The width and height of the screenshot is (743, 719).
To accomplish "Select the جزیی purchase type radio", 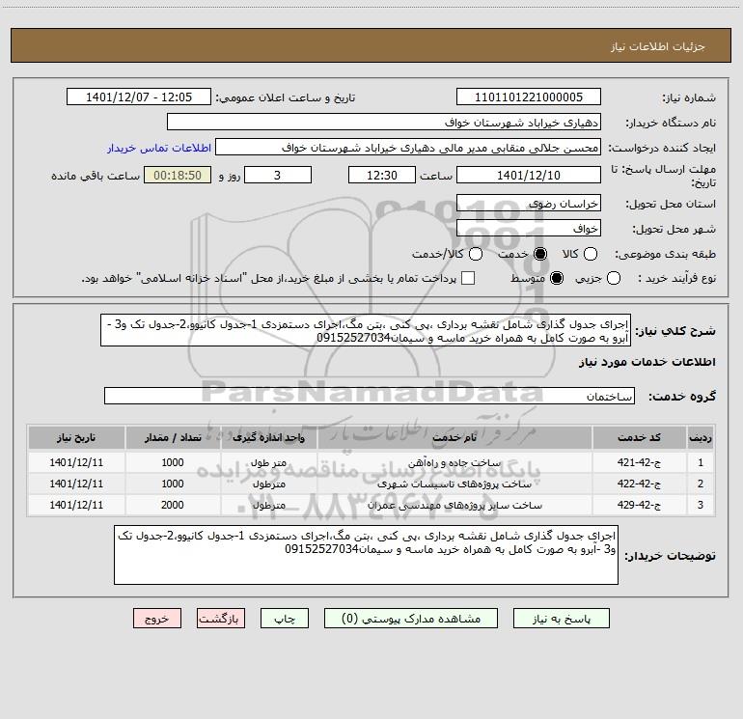I will [613, 278].
